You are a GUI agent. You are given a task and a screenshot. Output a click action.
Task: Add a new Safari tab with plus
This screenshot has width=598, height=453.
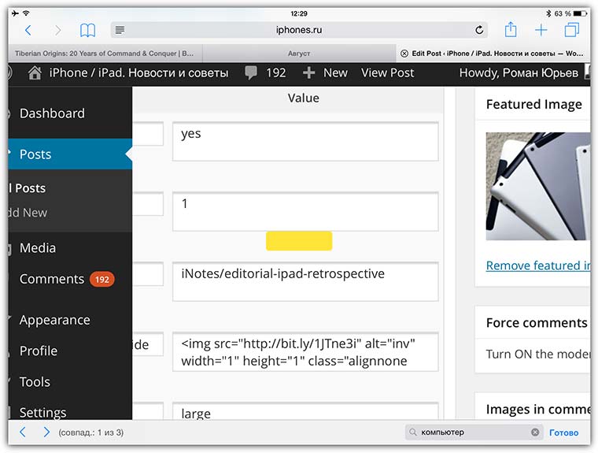point(541,30)
